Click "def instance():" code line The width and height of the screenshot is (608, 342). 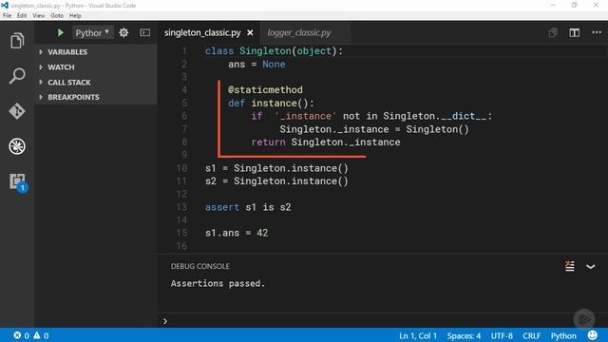point(271,104)
